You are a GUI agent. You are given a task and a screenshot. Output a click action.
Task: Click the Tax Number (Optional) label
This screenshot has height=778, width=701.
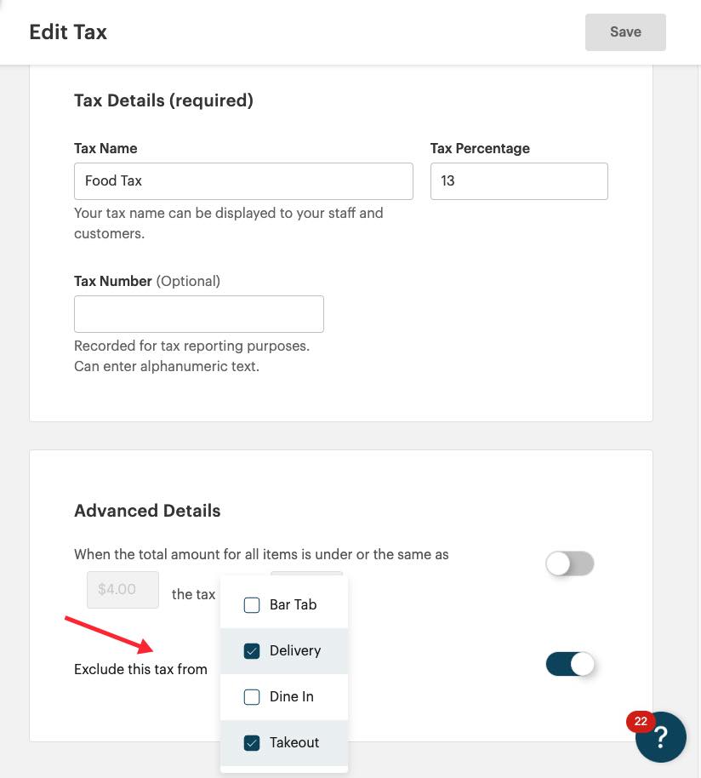147,281
